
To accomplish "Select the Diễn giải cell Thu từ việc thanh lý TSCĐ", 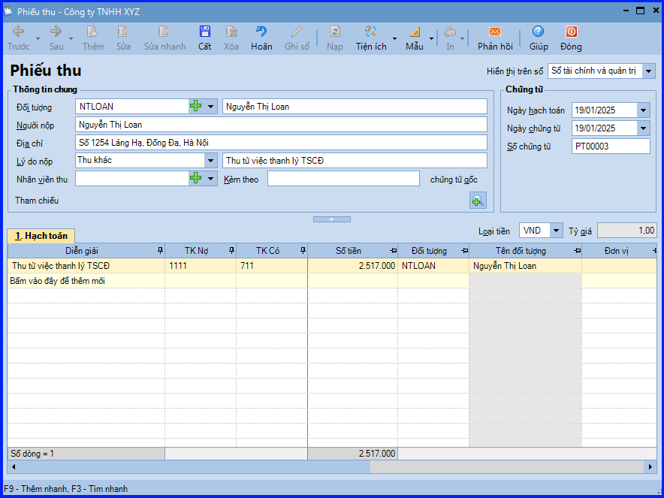I will pyautogui.click(x=86, y=266).
